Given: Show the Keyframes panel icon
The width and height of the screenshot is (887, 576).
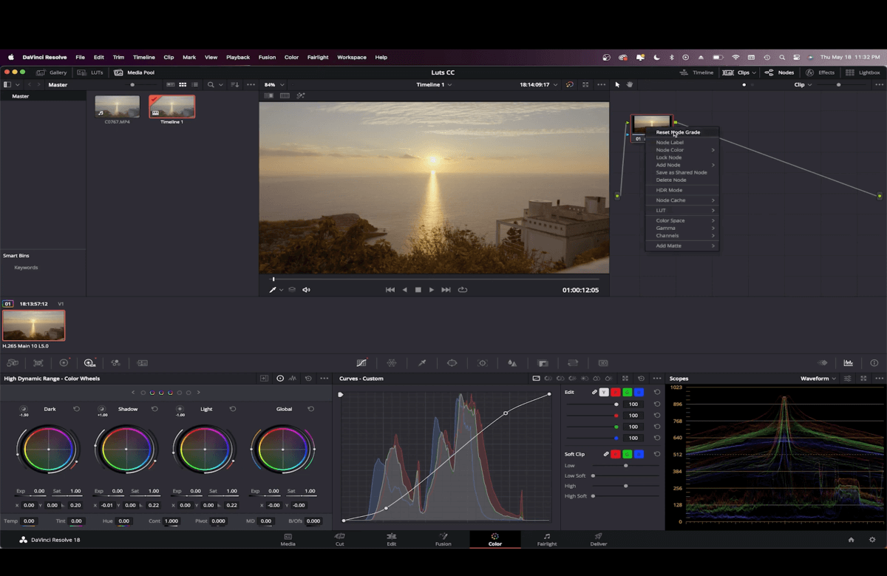Looking at the screenshot, I should pyautogui.click(x=823, y=363).
